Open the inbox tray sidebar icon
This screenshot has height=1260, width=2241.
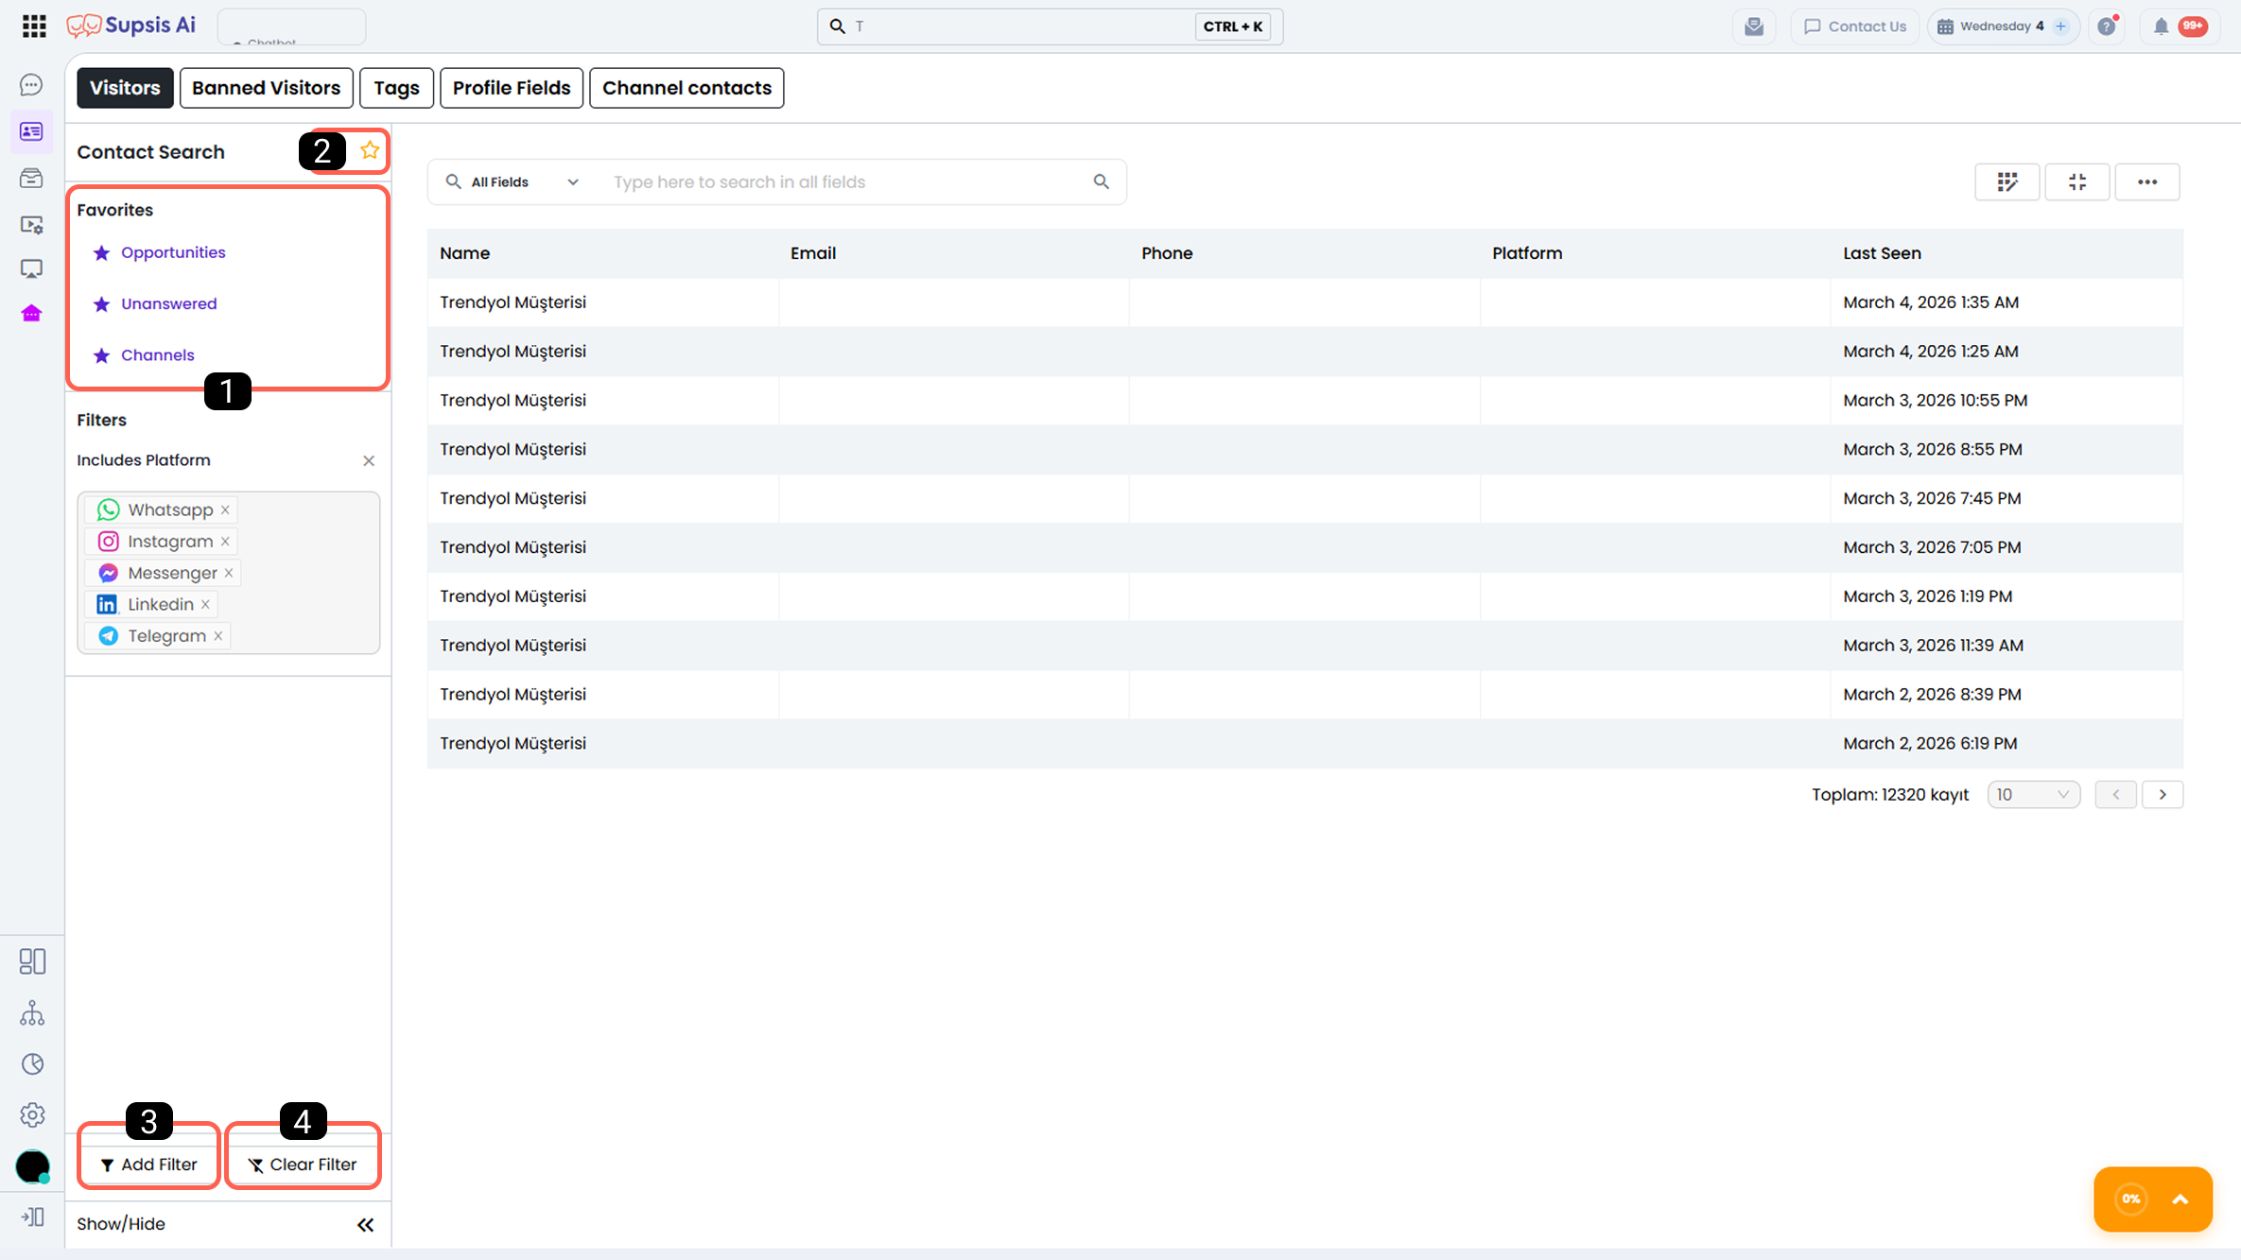[31, 178]
